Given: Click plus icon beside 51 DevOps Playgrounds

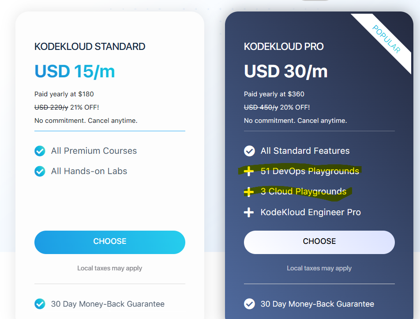Looking at the screenshot, I should tap(249, 171).
